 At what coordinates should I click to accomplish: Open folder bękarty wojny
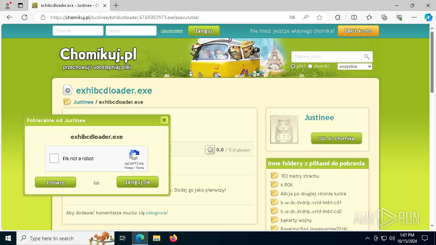pos(296,220)
